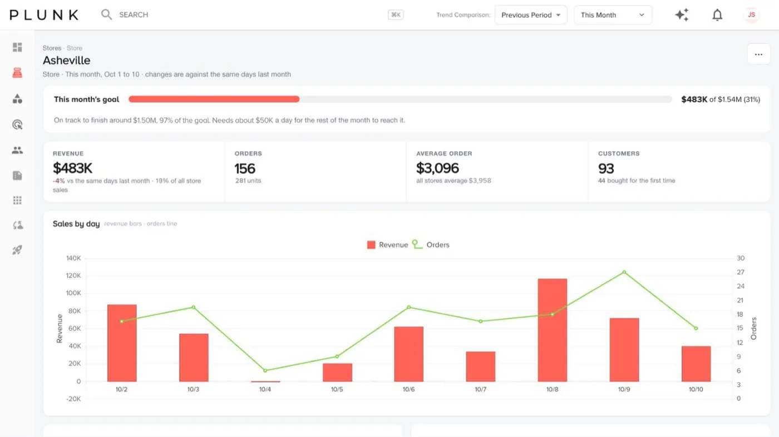This screenshot has height=437, width=779.
Task: Open the This Month dropdown
Action: [613, 15]
